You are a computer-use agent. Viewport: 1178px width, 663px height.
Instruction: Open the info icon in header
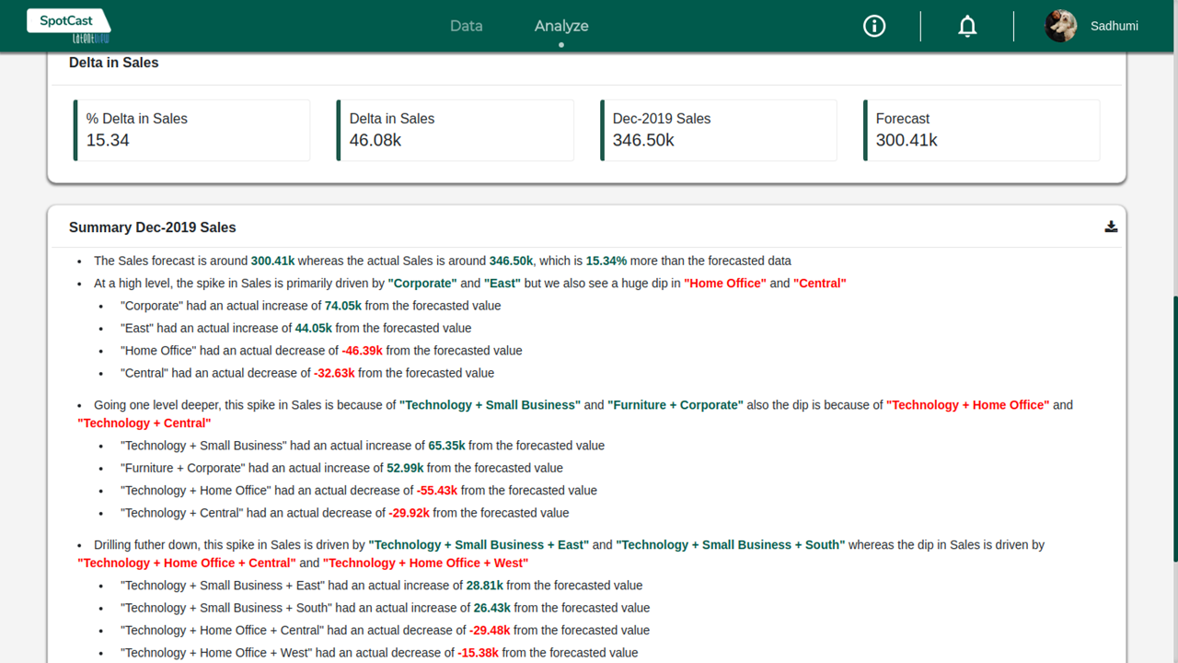[874, 27]
